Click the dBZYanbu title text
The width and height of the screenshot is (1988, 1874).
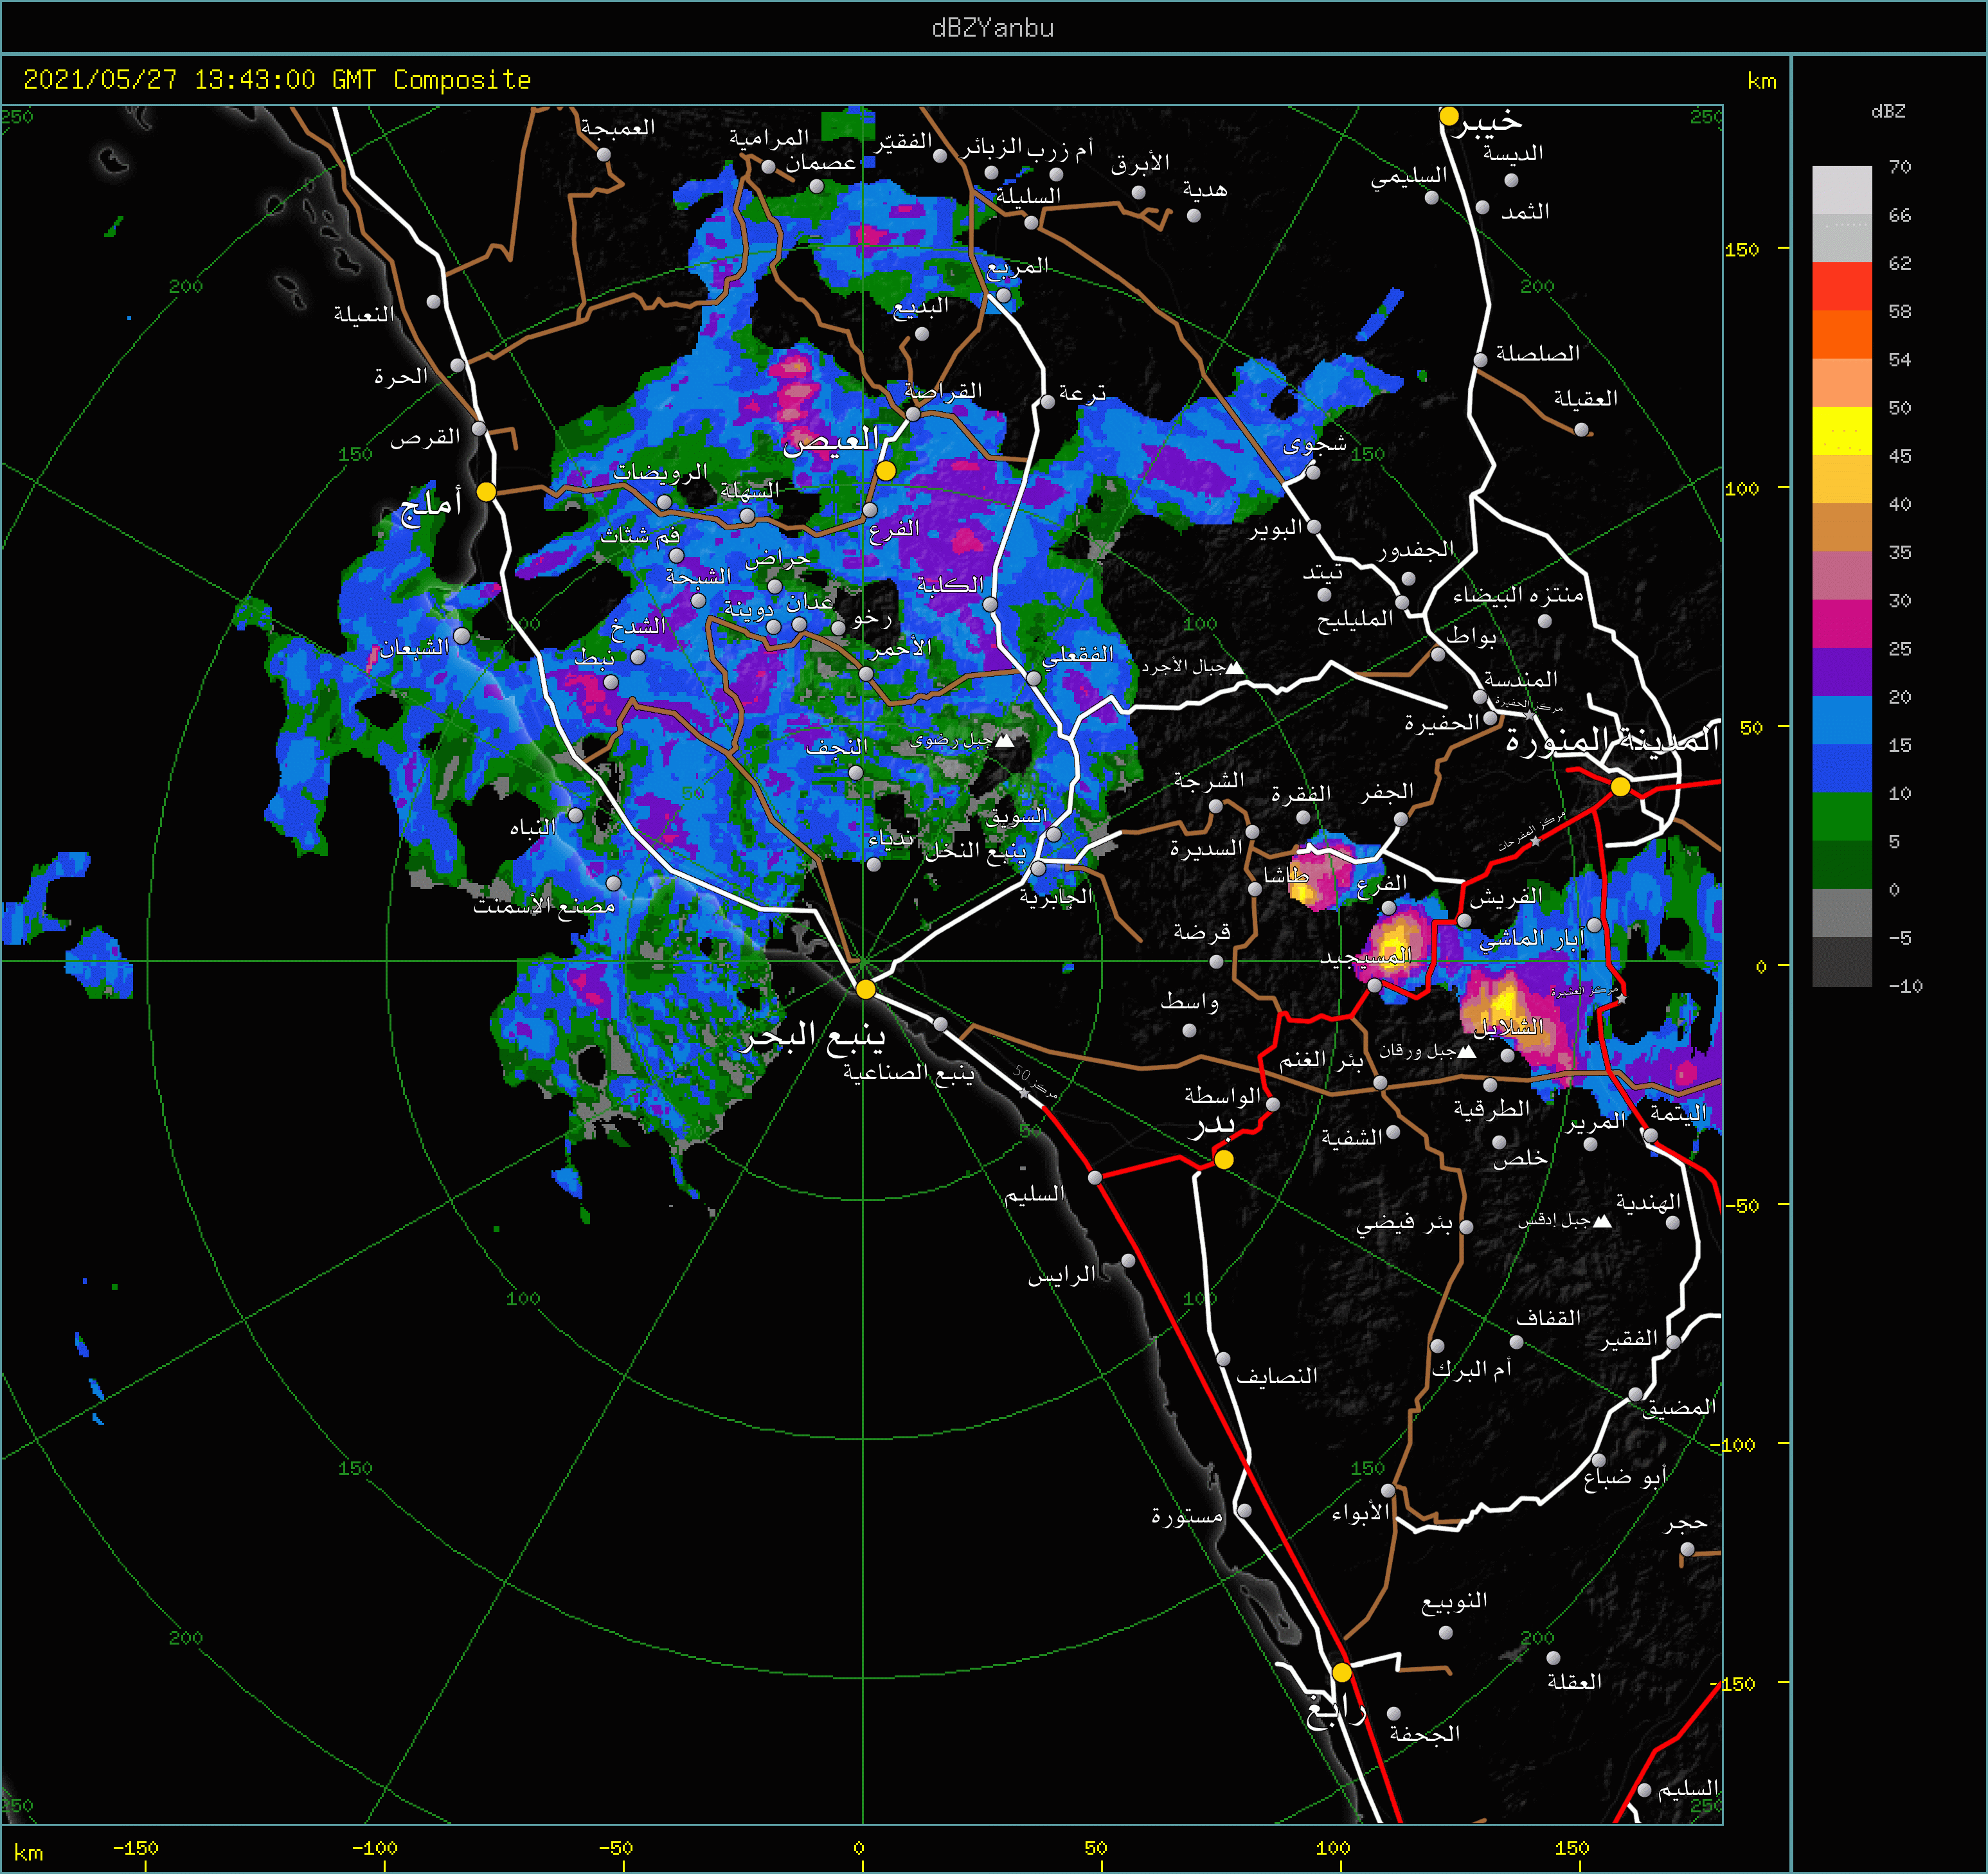click(x=993, y=28)
